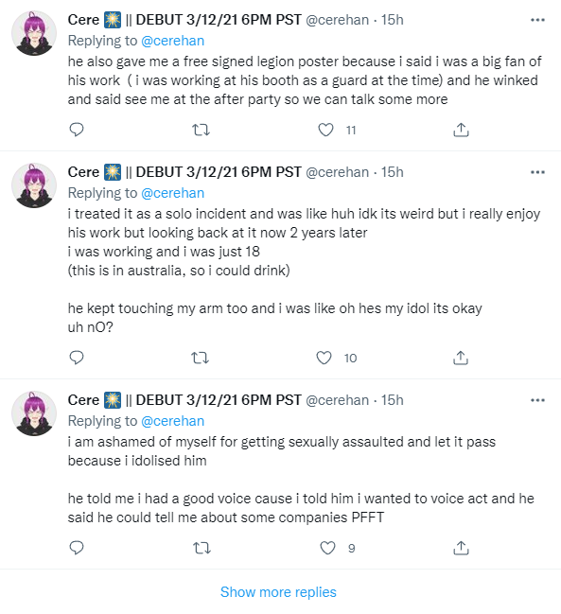
Task: Open @cerehan mention in first tweet
Action: pos(172,41)
